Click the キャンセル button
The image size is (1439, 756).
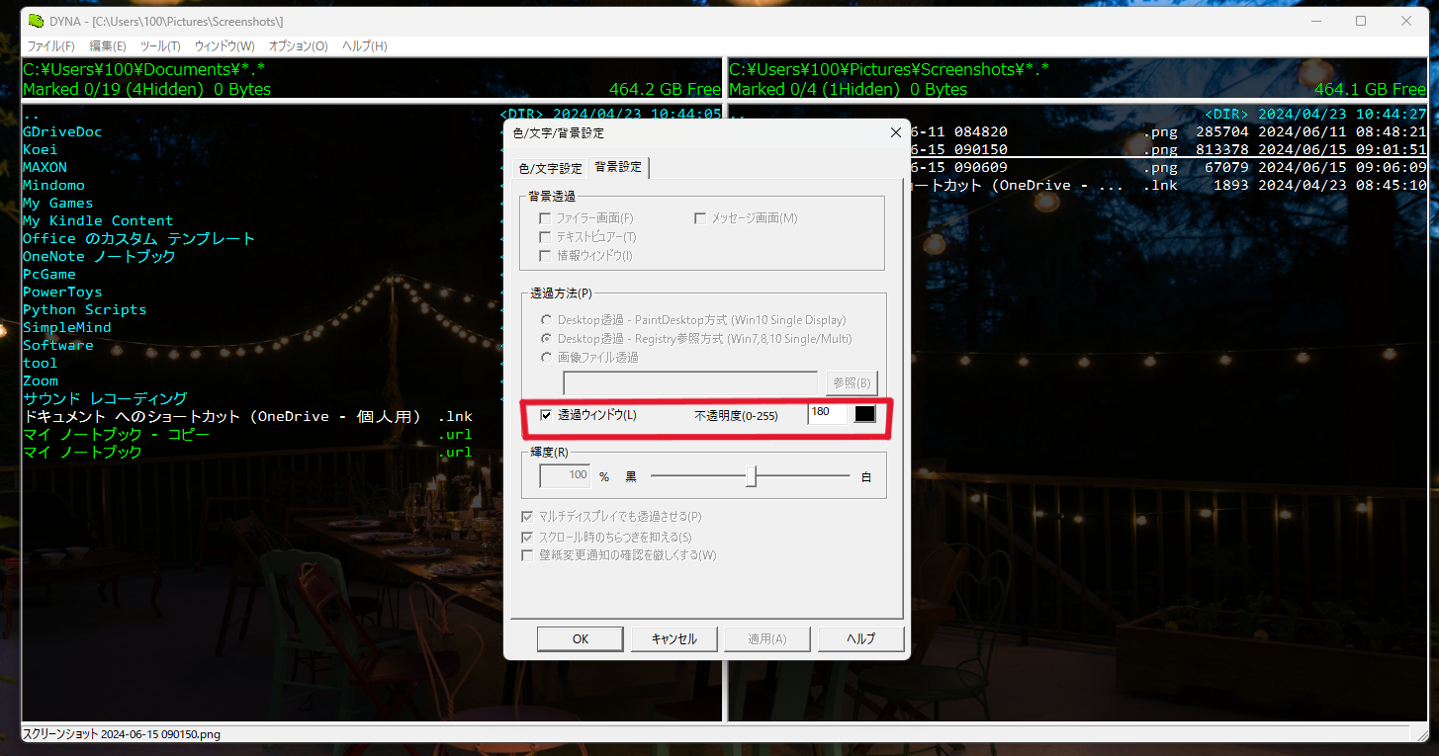[x=674, y=638]
